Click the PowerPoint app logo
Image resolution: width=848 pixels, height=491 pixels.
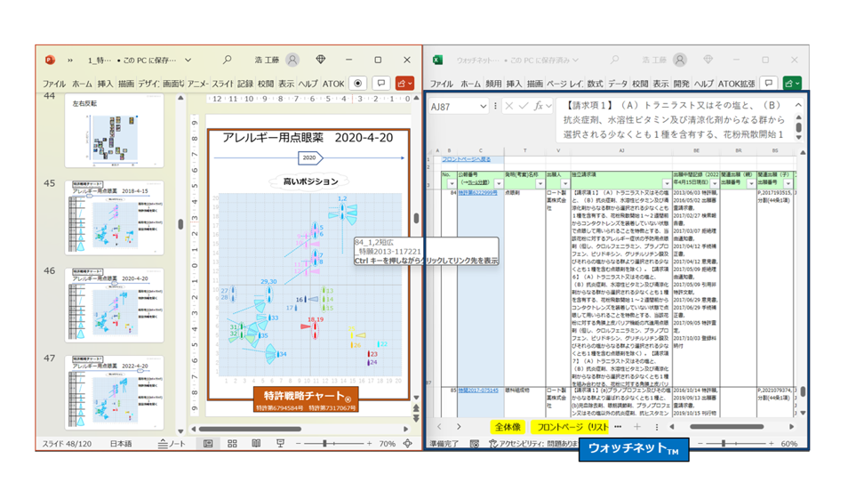coord(51,60)
